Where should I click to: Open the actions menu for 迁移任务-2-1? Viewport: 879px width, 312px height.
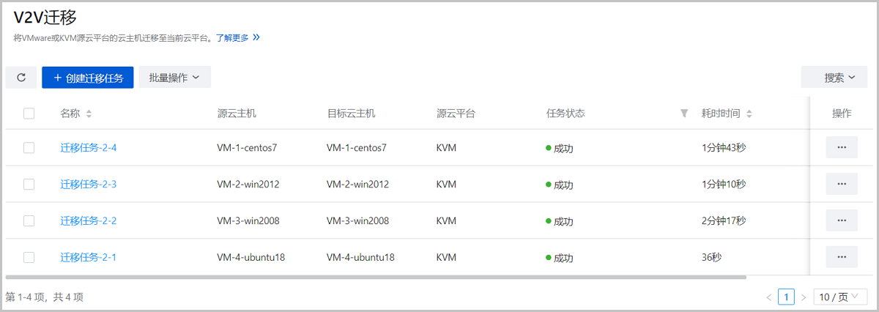pyautogui.click(x=842, y=257)
